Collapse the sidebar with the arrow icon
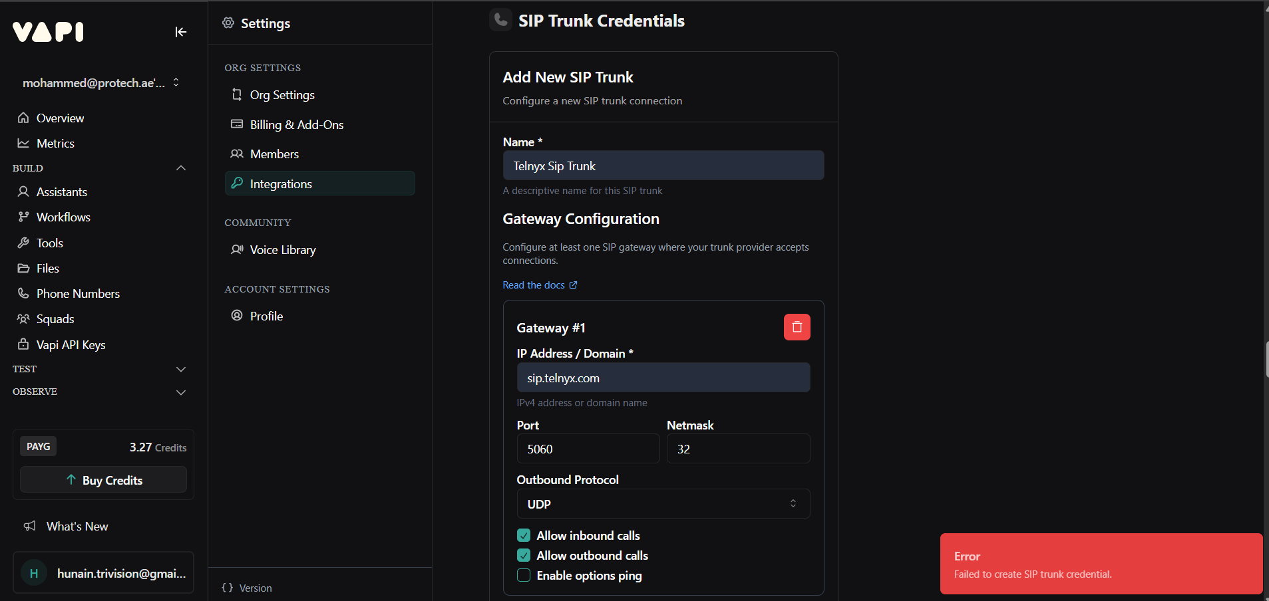This screenshot has height=601, width=1269. (180, 32)
